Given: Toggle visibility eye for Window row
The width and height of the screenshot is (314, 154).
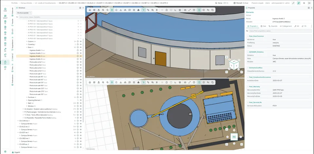Looking at the screenshot, I should (x=81, y=106).
